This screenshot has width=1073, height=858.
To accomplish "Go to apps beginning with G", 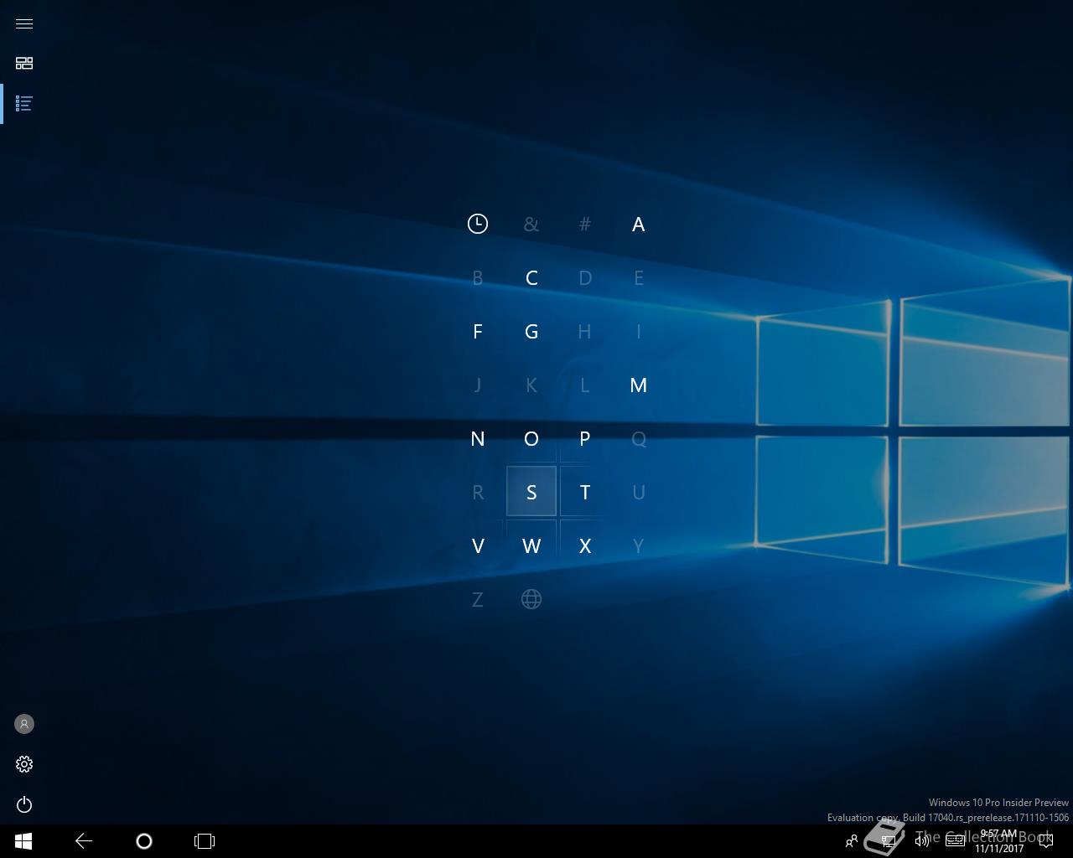I will [x=531, y=331].
